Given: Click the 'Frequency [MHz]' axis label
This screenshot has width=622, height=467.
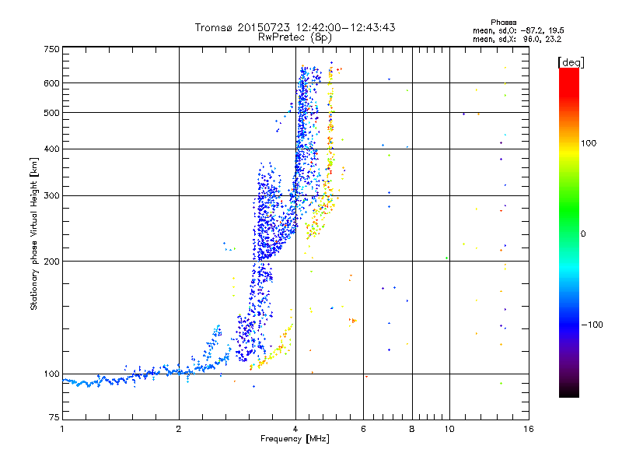Looking at the screenshot, I should pos(295,439).
